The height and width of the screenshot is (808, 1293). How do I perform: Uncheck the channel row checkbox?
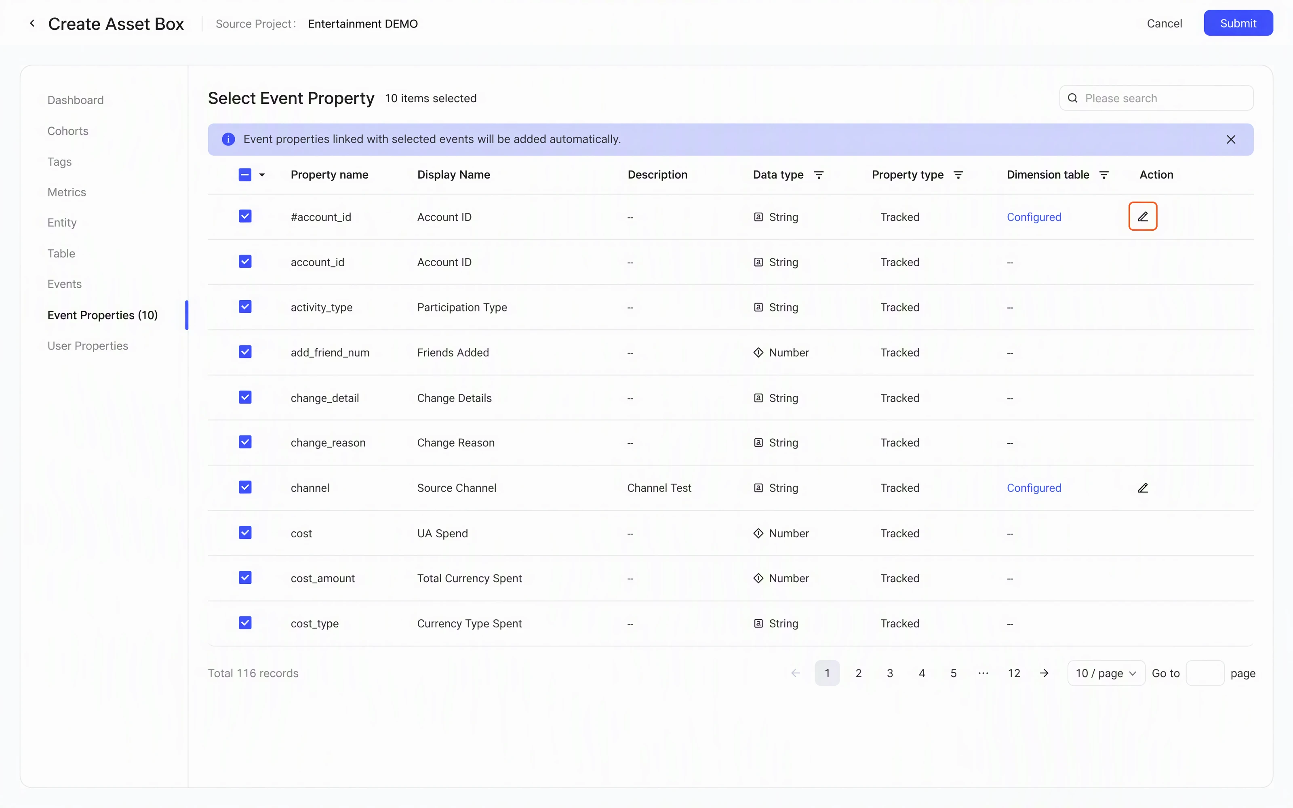coord(245,487)
